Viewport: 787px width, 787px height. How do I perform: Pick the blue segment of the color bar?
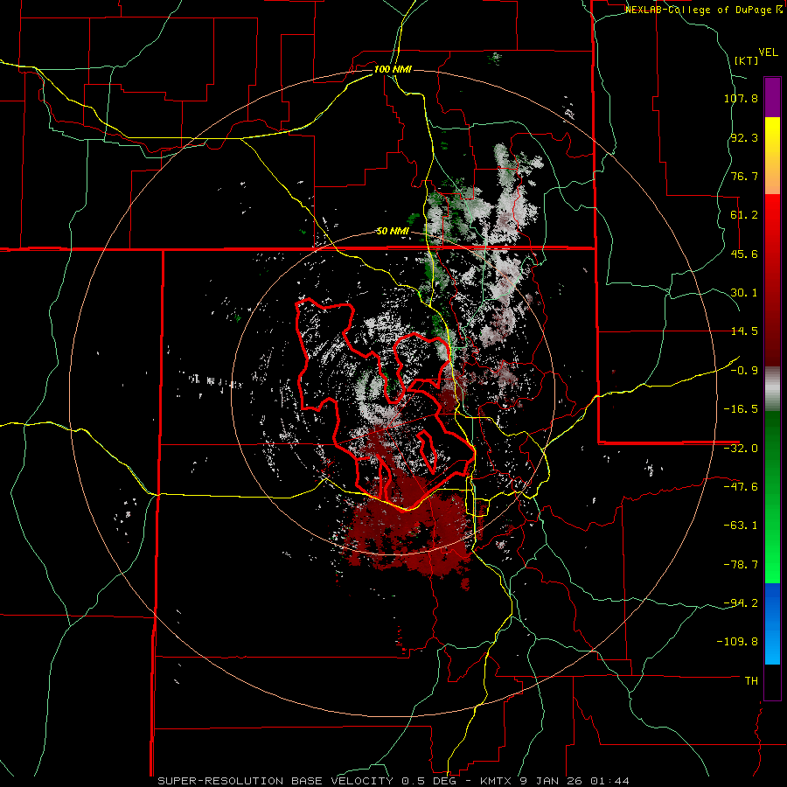[772, 623]
